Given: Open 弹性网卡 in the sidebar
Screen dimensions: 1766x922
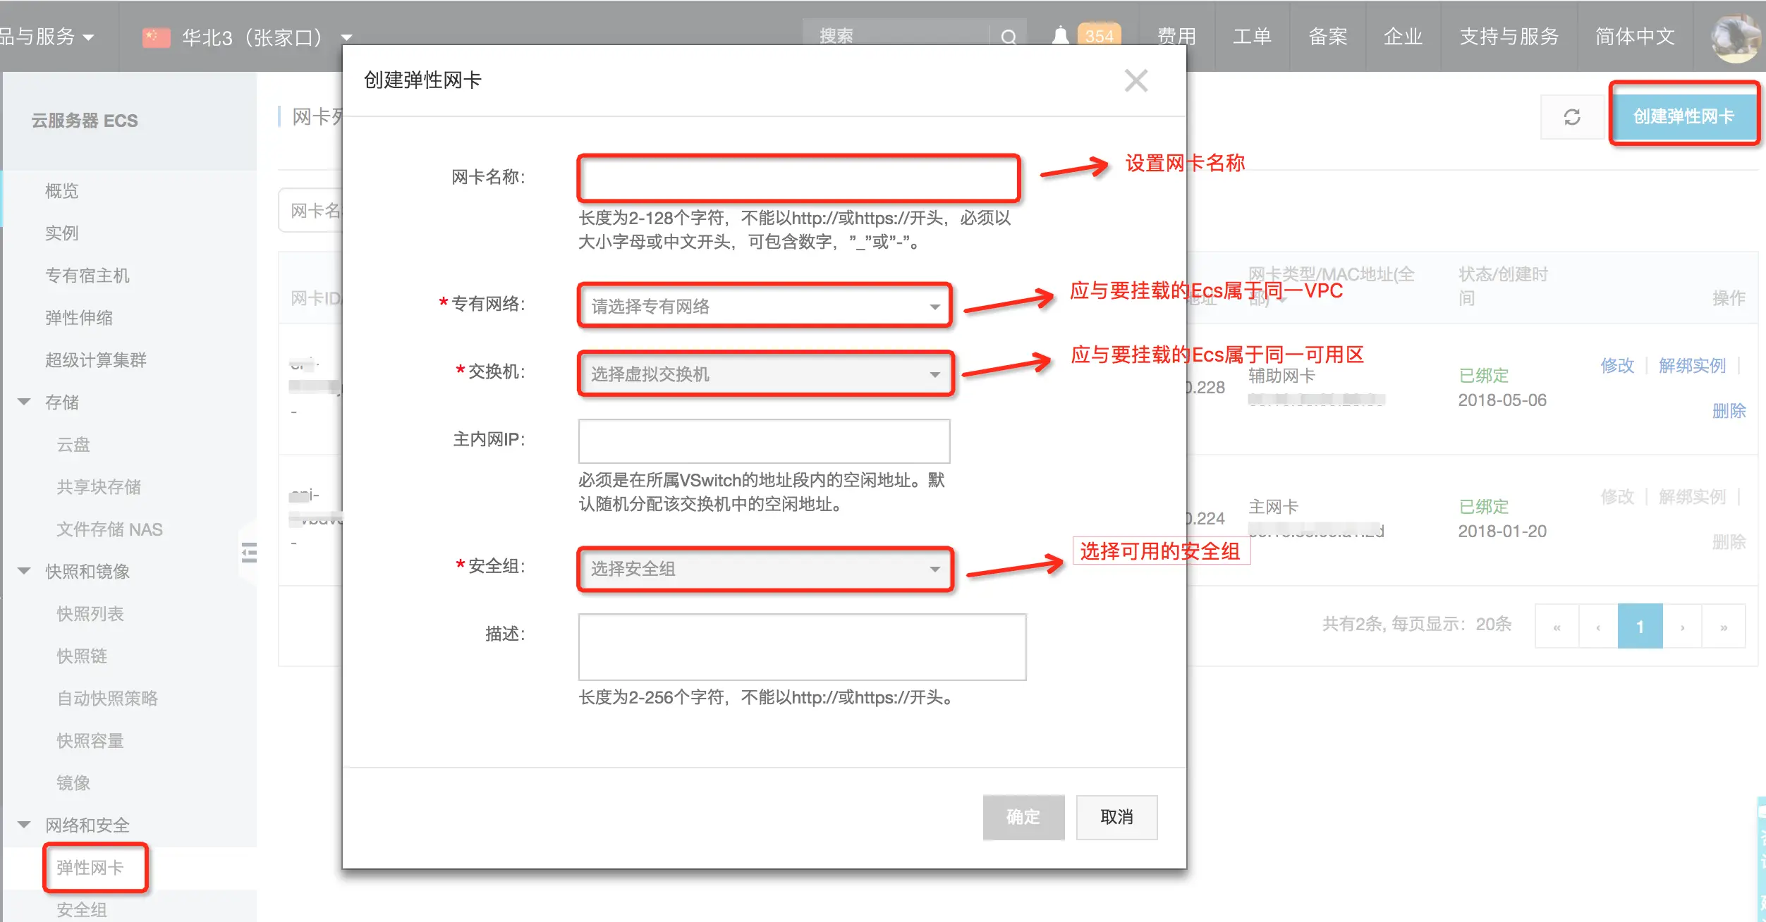Looking at the screenshot, I should tap(90, 867).
